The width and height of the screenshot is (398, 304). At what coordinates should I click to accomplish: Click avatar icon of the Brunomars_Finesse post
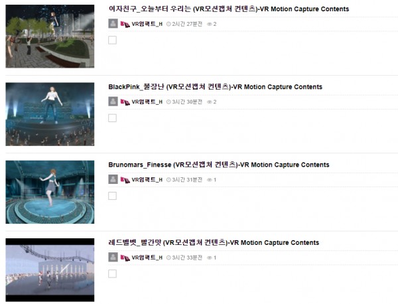coord(113,179)
